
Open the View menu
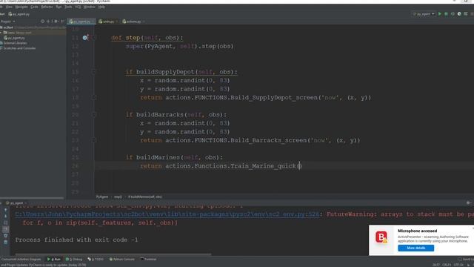10,7
